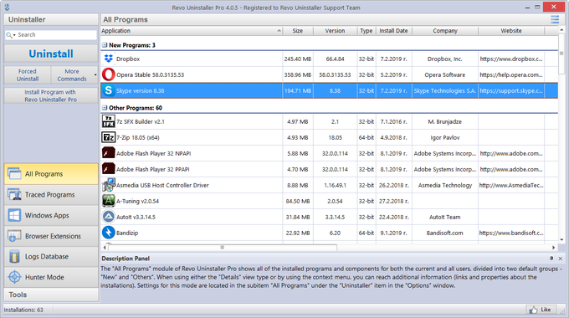Click the vertical scrollbar down arrow
Screen dimensions: 569x318
click(561, 239)
